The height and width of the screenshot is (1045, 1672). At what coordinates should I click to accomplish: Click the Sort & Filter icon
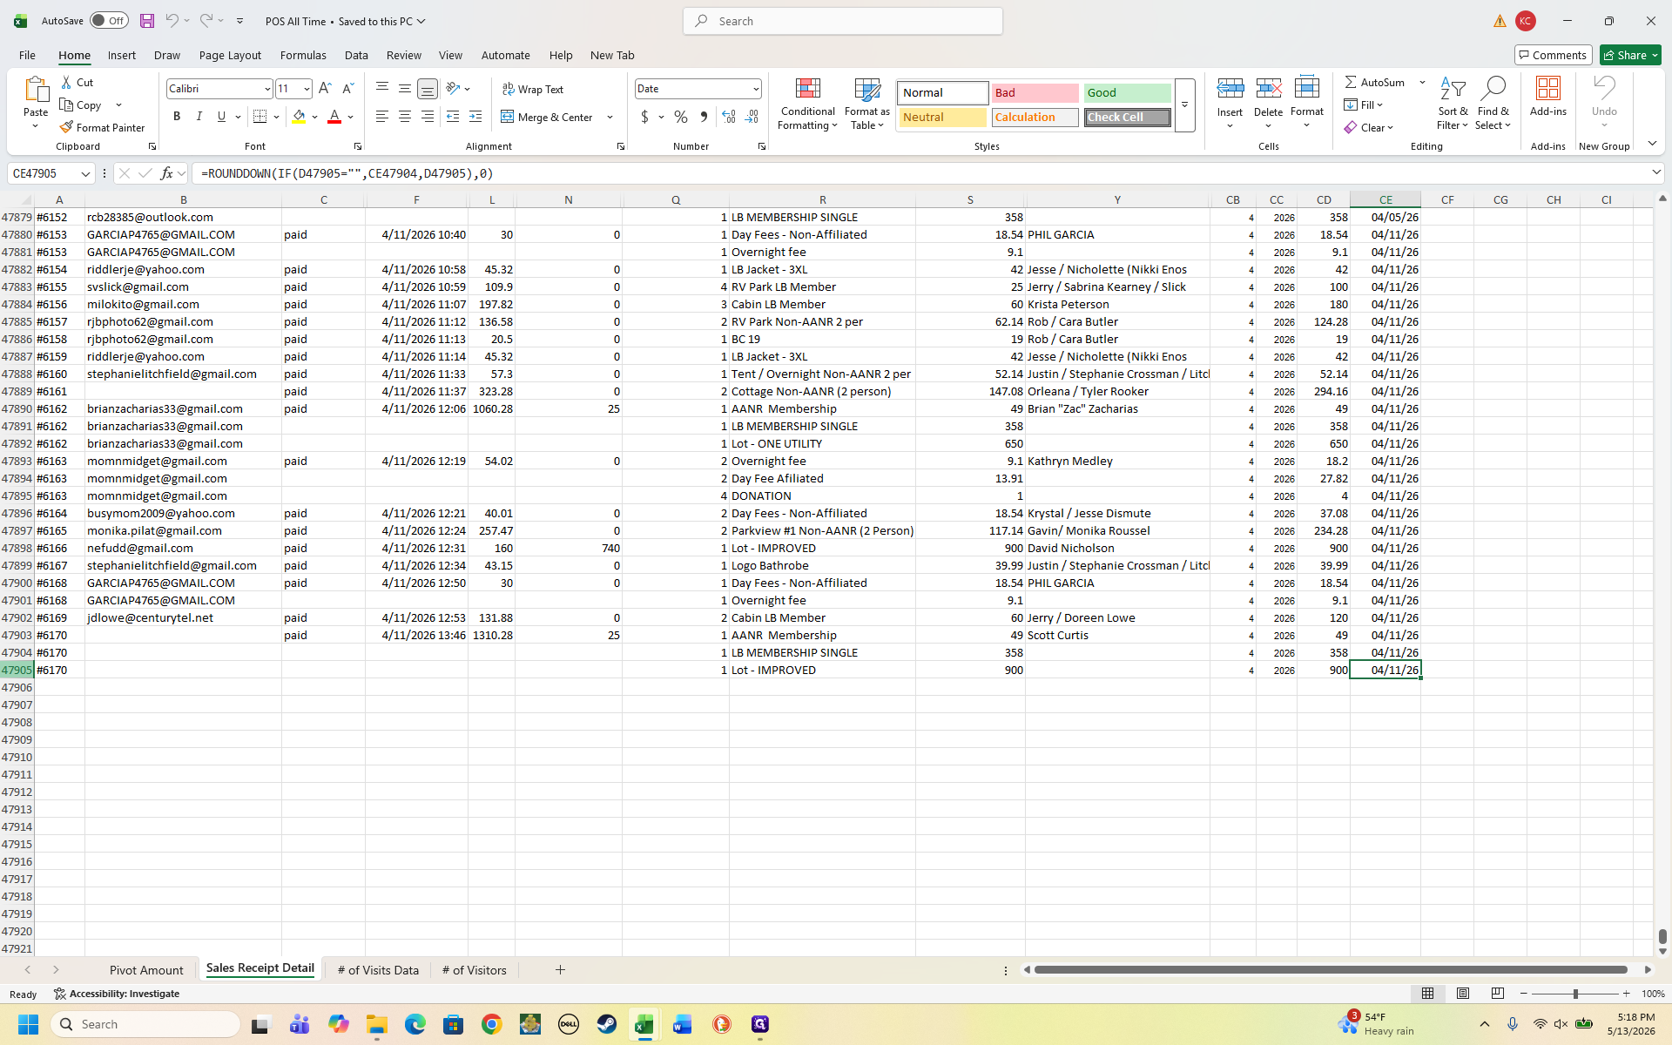pyautogui.click(x=1452, y=104)
